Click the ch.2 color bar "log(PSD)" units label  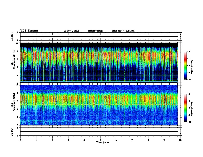(x=192, y=109)
